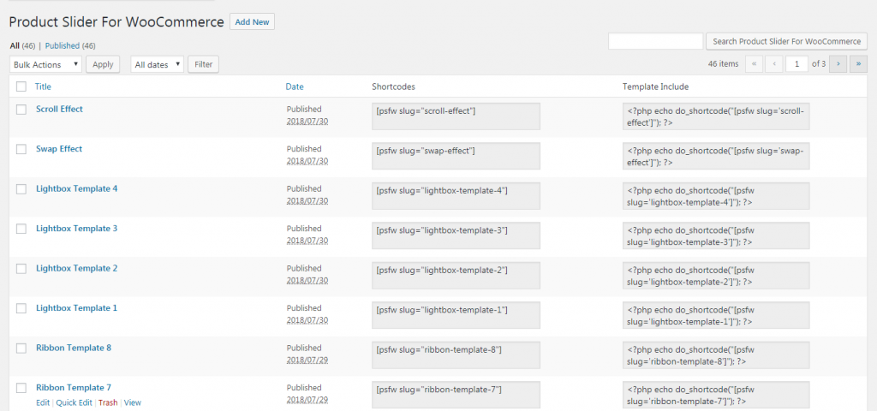
Task: Trash the Ribbon Template 7 slider
Action: pos(108,402)
